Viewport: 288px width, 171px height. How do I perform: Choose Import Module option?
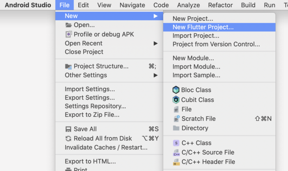[196, 67]
